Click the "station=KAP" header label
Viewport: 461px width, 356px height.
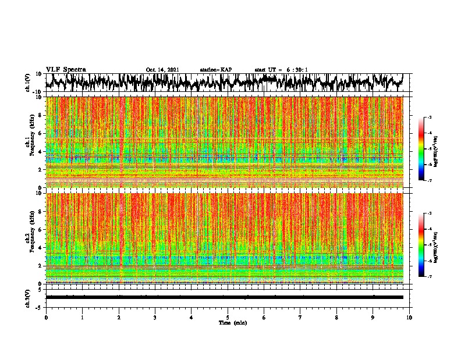216,70
